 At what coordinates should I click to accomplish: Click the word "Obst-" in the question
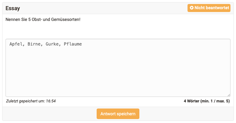[38, 20]
